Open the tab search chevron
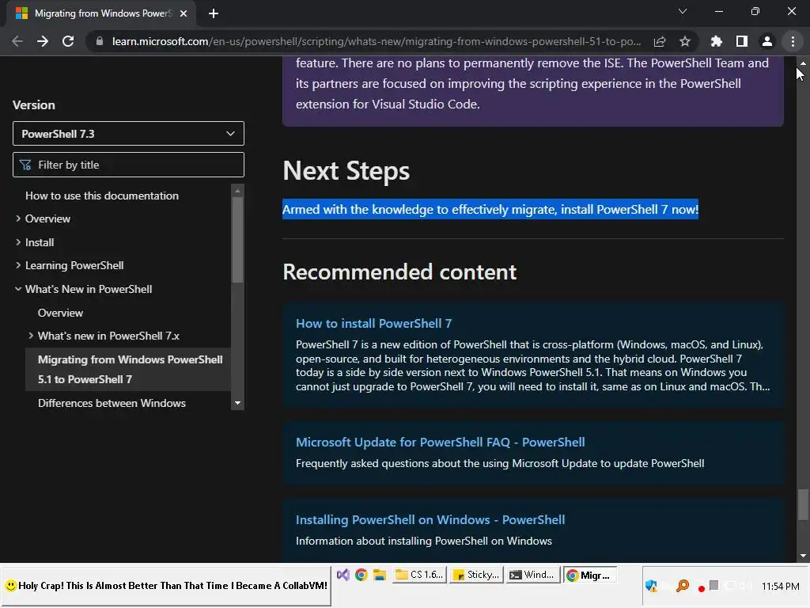This screenshot has height=608, width=810. [683, 11]
